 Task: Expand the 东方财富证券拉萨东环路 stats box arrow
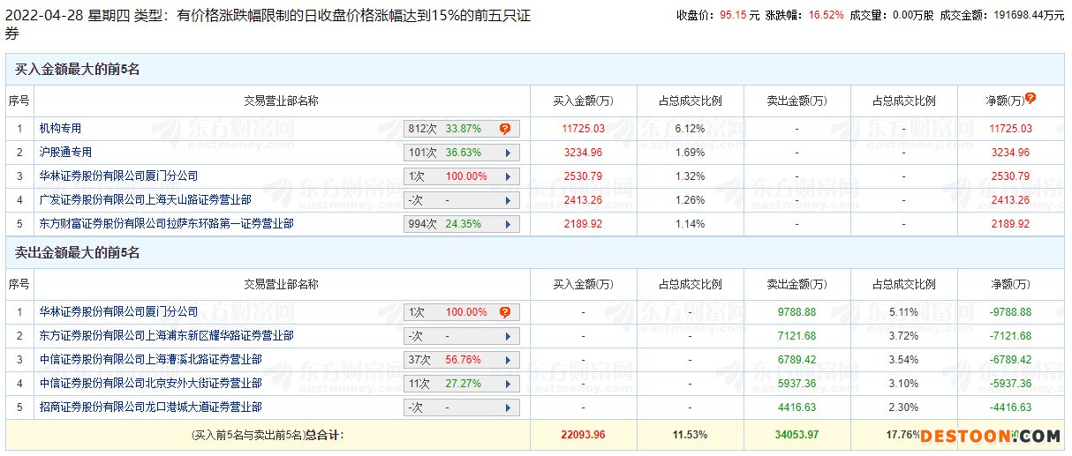click(x=508, y=224)
